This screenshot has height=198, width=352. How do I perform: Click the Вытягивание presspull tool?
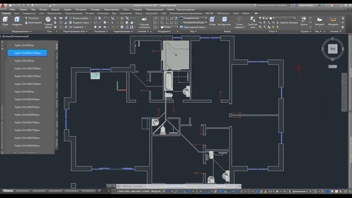(x=33, y=23)
